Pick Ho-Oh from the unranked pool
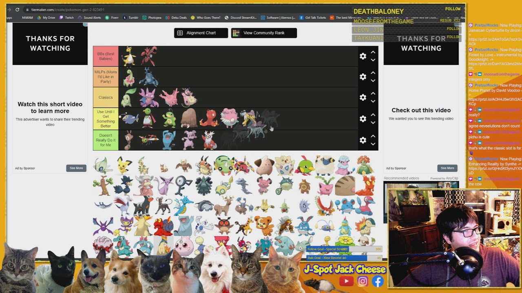The height and width of the screenshot is (293, 522). click(325, 206)
